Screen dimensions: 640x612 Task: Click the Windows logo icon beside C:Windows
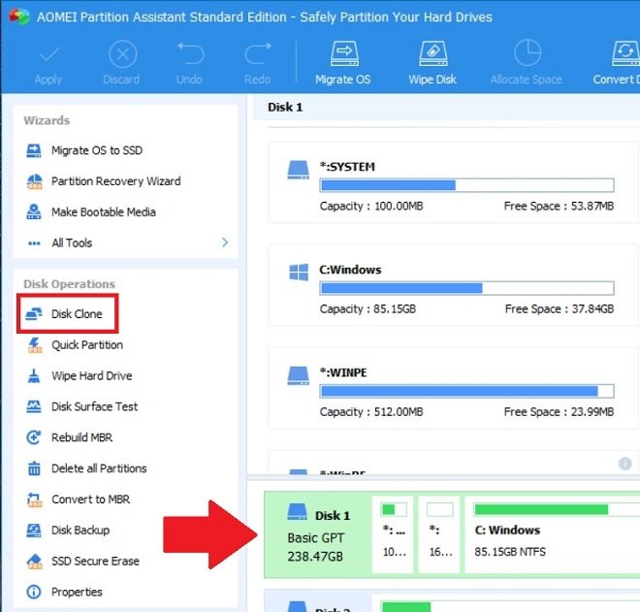pyautogui.click(x=299, y=273)
